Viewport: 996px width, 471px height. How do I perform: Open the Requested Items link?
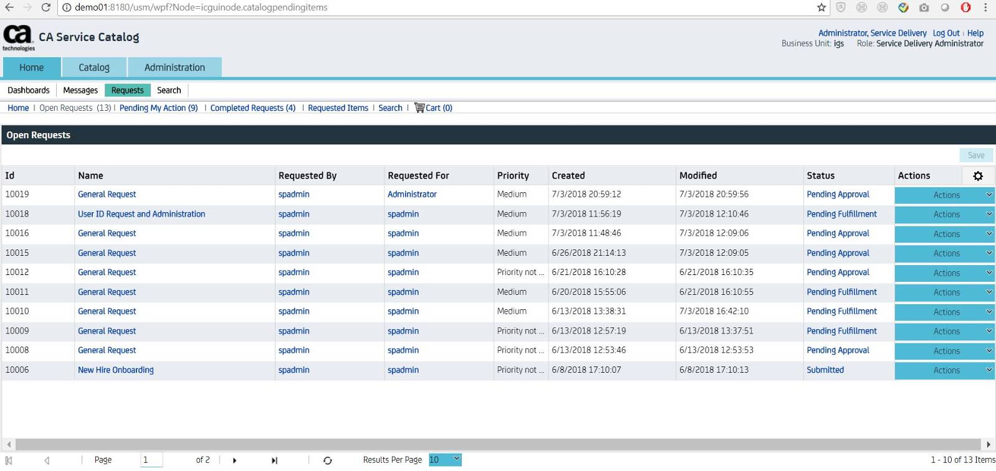338,108
